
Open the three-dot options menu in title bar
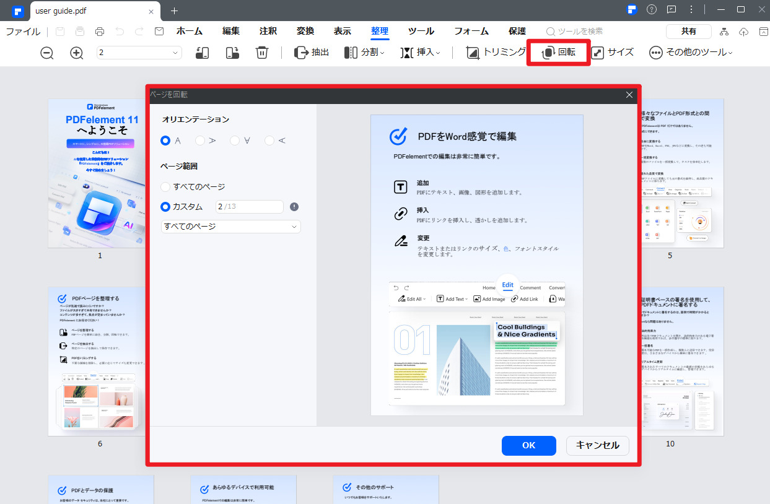(691, 9)
